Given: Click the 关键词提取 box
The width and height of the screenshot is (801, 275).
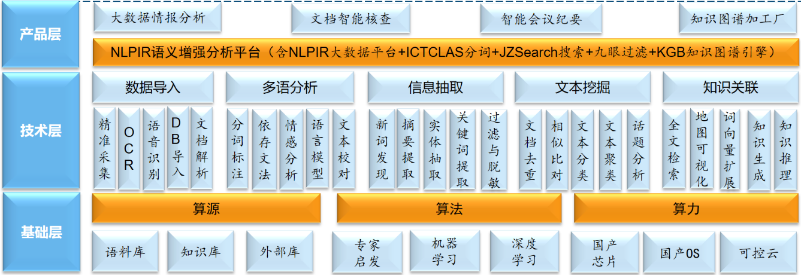Looking at the screenshot, I should point(463,149).
